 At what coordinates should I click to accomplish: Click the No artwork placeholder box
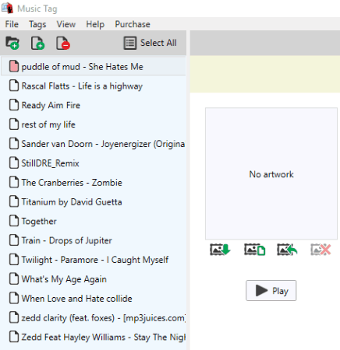point(271,173)
